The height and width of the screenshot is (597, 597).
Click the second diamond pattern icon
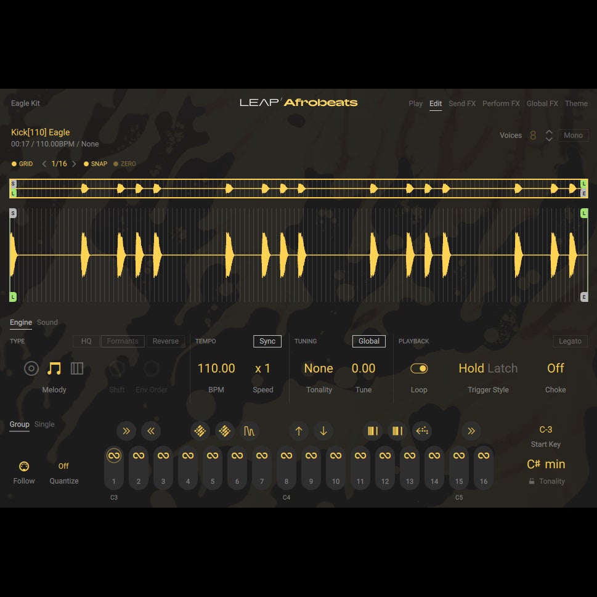pos(225,431)
